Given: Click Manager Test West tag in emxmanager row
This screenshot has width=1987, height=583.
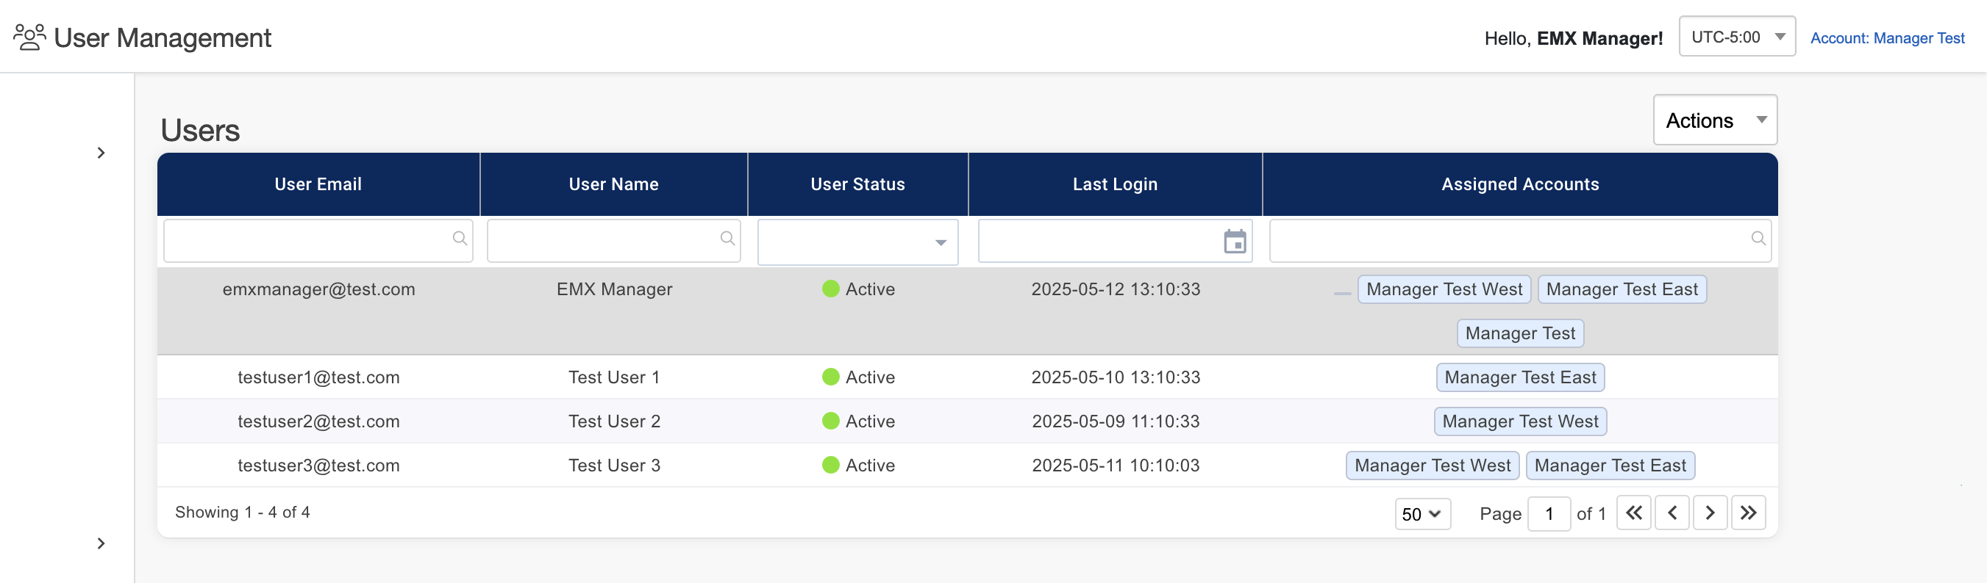Looking at the screenshot, I should tap(1444, 289).
